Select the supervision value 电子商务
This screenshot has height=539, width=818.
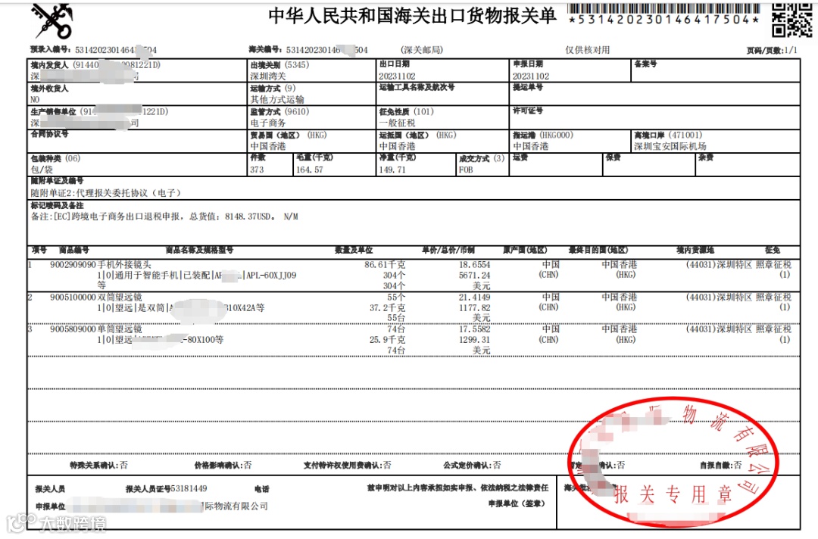268,123
